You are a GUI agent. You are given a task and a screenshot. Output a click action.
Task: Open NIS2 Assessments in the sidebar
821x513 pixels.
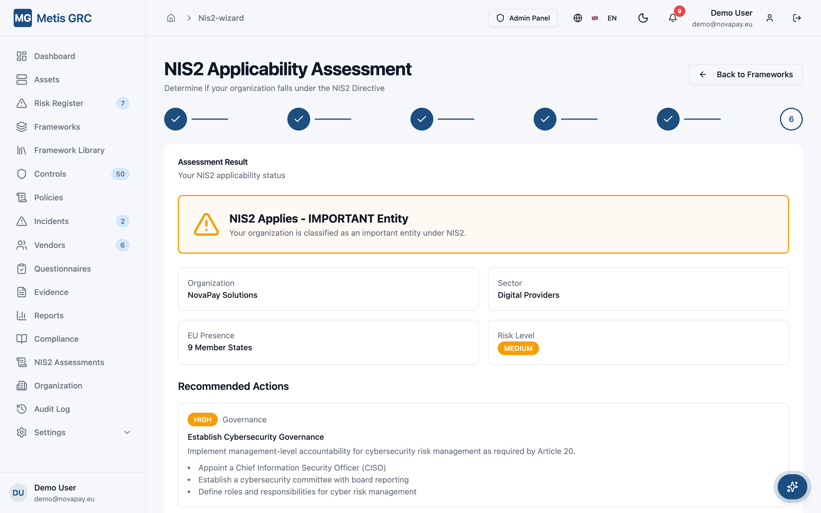point(69,362)
